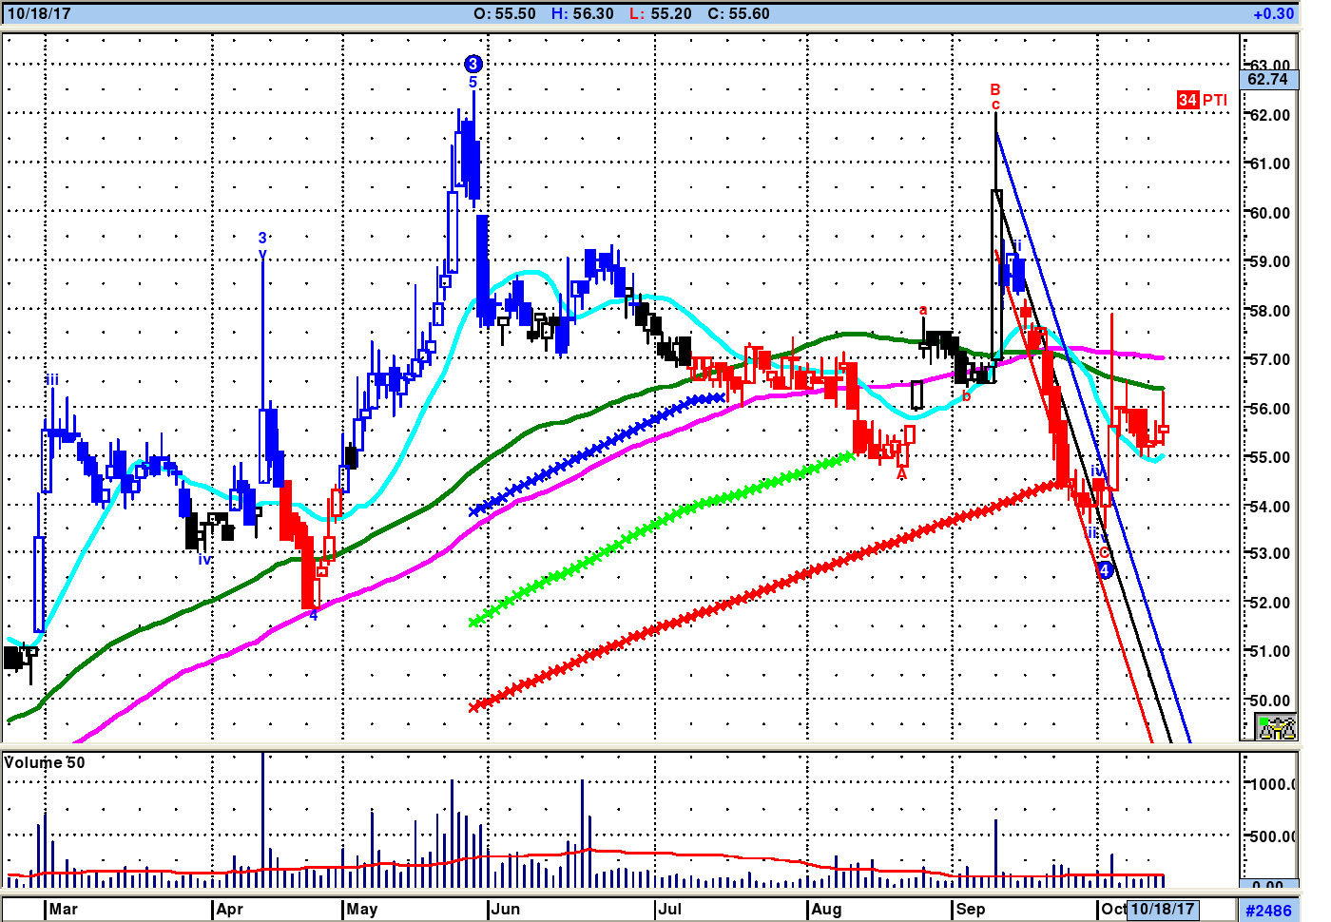Image resolution: width=1331 pixels, height=922 pixels.
Task: Click the 60.00 price axis label
Action: tap(1270, 213)
